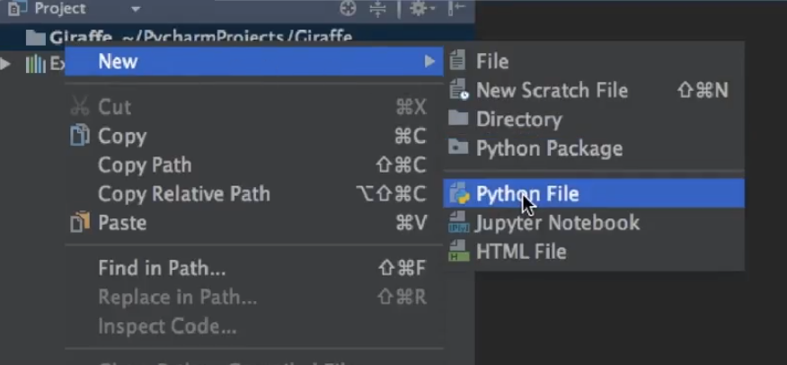
Task: Click the scratch file clock icon
Action: click(x=458, y=90)
